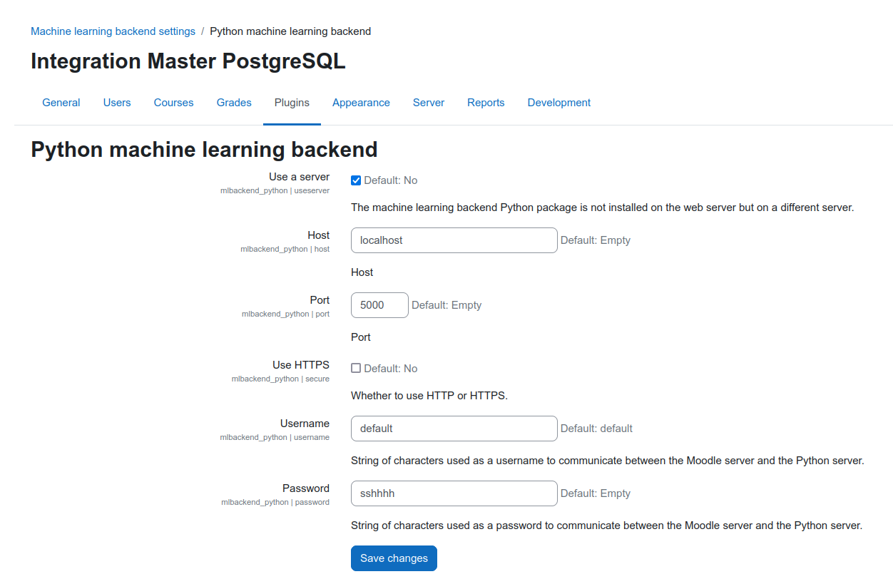Click the 'mlbackend_python | host' identifier text
Image resolution: width=893 pixels, height=579 pixels.
tap(285, 250)
